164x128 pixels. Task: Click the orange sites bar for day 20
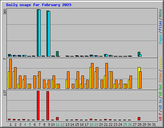pyautogui.click(x=102, y=84)
